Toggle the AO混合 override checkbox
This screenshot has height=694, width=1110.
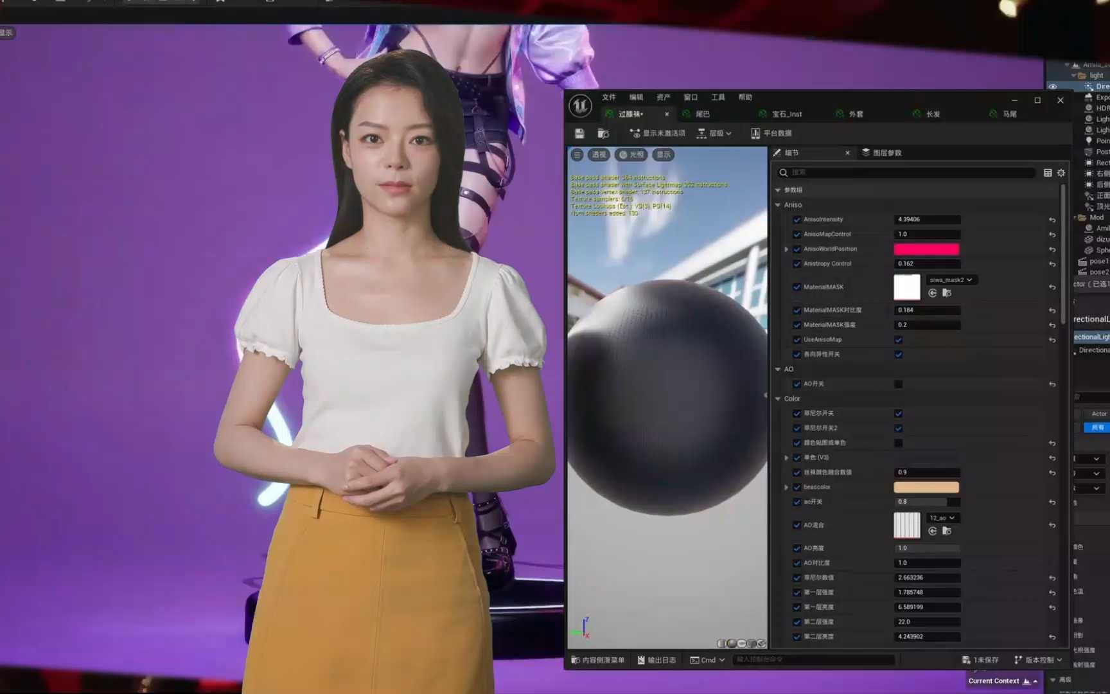pos(797,525)
